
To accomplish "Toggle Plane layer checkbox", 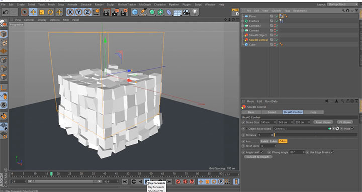I will pyautogui.click(x=271, y=16).
